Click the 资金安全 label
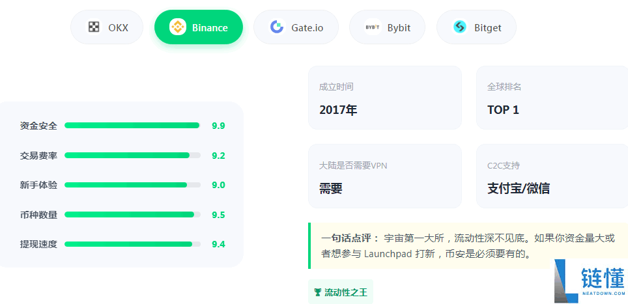 coord(38,126)
